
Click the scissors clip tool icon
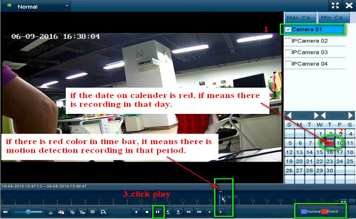click(x=51, y=211)
